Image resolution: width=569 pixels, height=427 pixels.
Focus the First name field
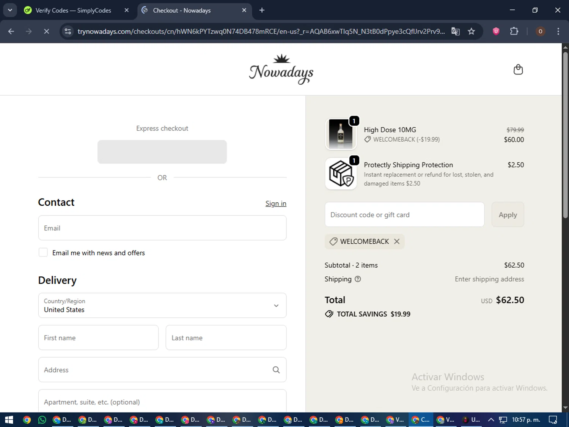point(98,337)
